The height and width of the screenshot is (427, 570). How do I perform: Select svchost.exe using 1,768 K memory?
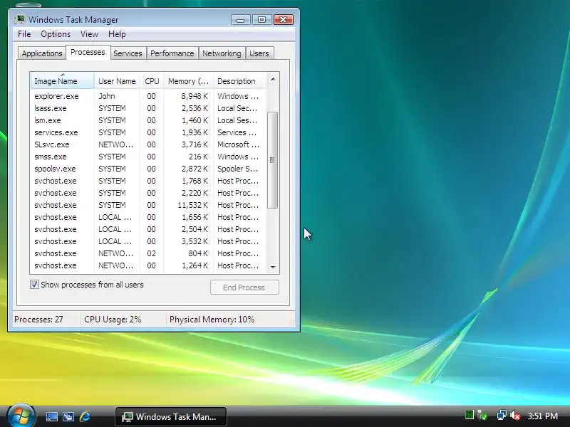point(149,181)
